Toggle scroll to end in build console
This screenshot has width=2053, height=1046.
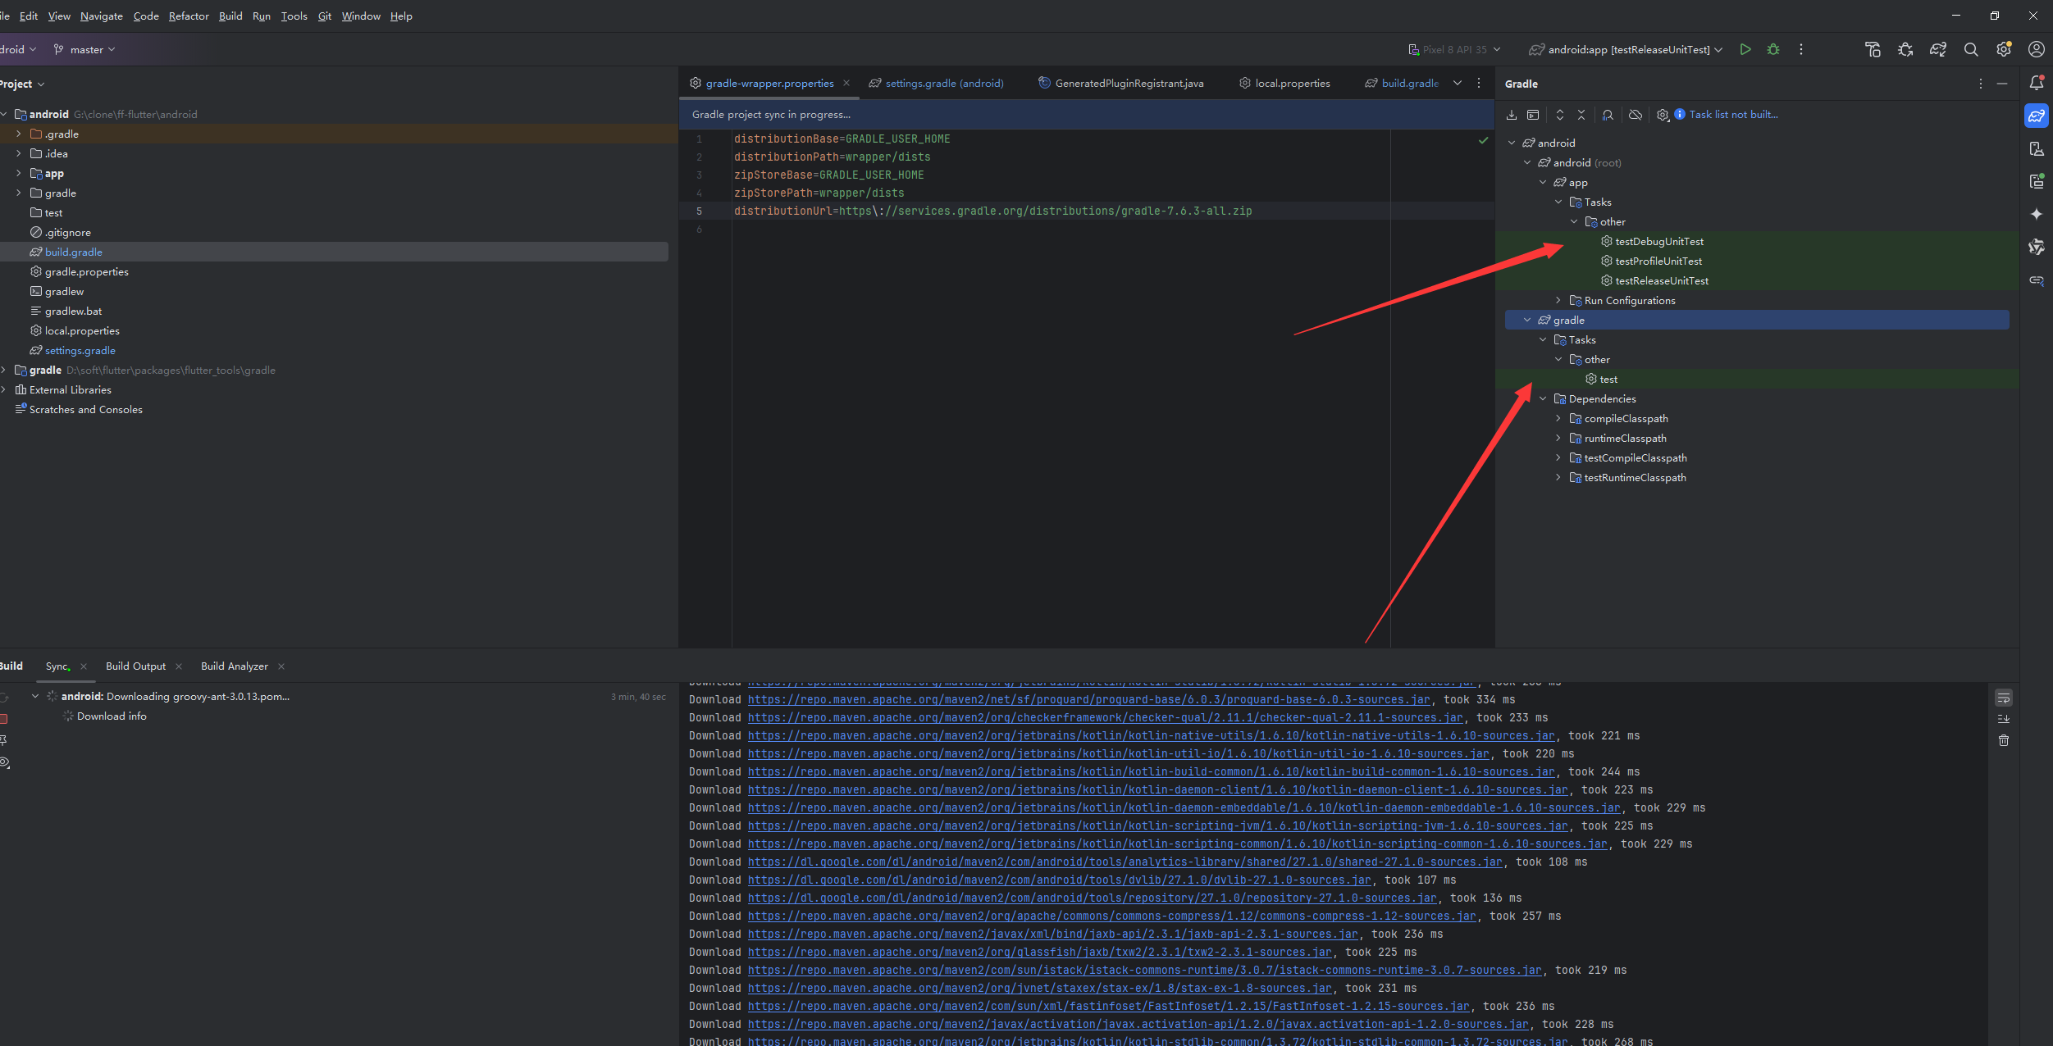pyautogui.click(x=2003, y=719)
